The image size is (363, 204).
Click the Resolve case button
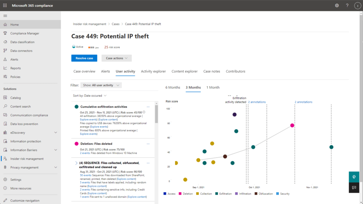pos(84,58)
